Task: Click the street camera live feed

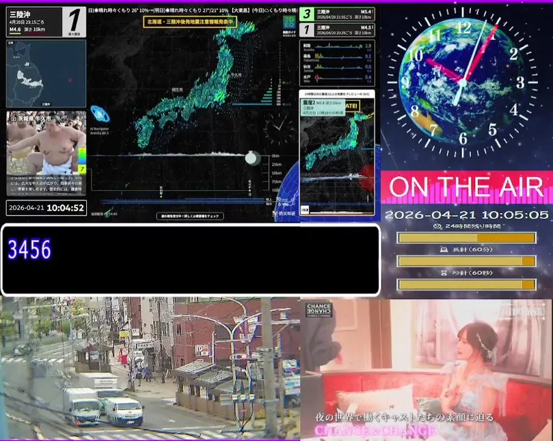Action: pos(150,368)
